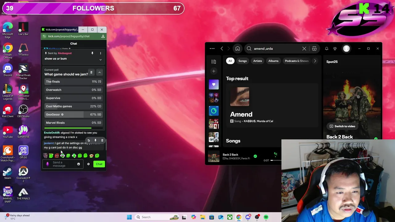Click the green Chat send button
This screenshot has width=395, height=222.
point(99,164)
